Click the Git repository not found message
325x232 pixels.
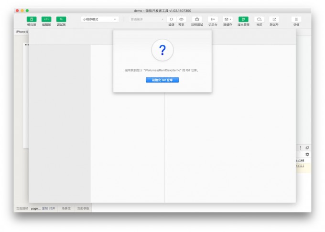pos(162,70)
